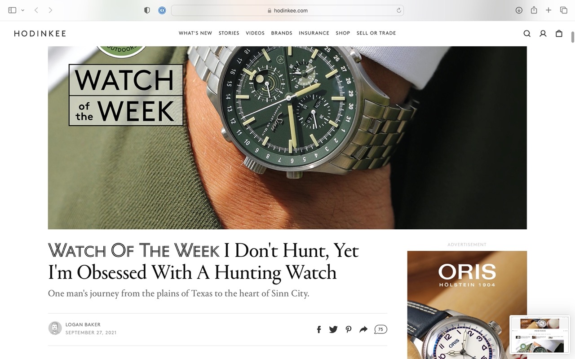This screenshot has height=359, width=575.
Task: Share the article on Twitter
Action: [x=333, y=329]
